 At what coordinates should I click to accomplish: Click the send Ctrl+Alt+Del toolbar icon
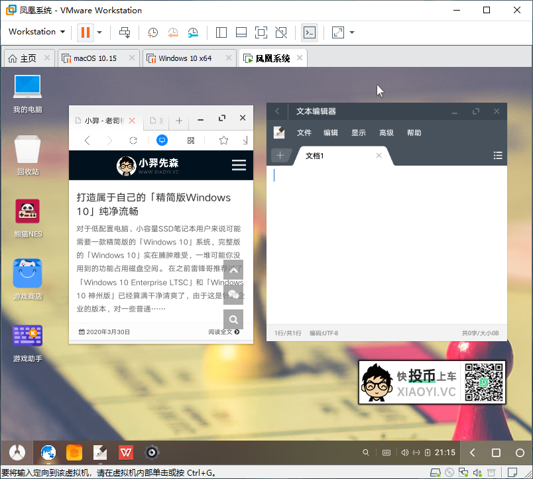(x=124, y=32)
